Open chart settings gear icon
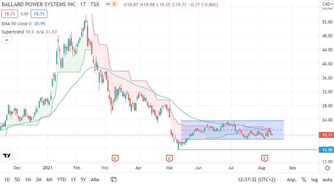The image size is (334, 184). [x=327, y=168]
